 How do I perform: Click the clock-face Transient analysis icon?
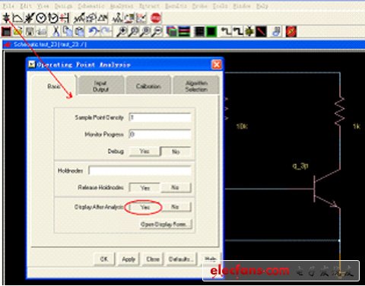pos(41,18)
